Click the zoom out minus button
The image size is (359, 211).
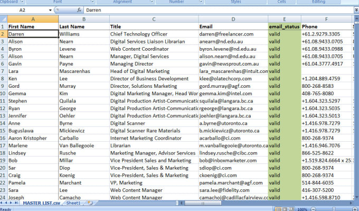pos(313,209)
